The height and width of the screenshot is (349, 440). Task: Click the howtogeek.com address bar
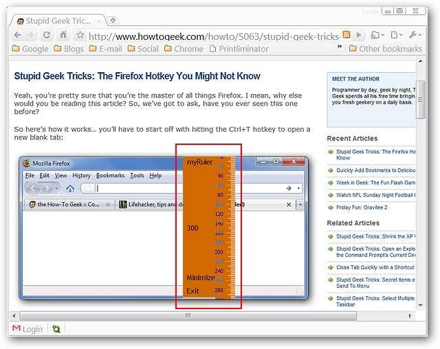[214, 36]
